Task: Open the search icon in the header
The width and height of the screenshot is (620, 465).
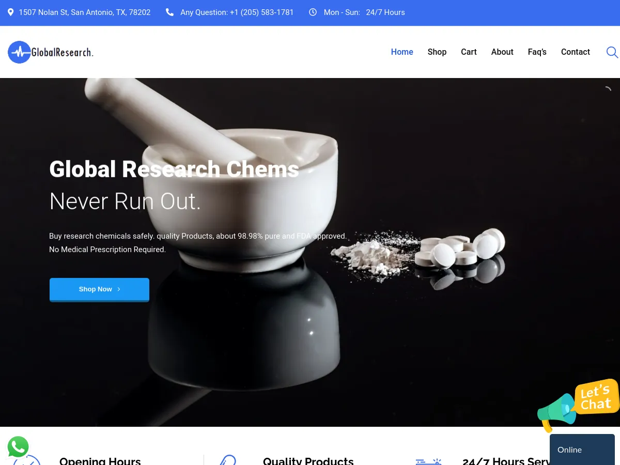Action: (612, 52)
